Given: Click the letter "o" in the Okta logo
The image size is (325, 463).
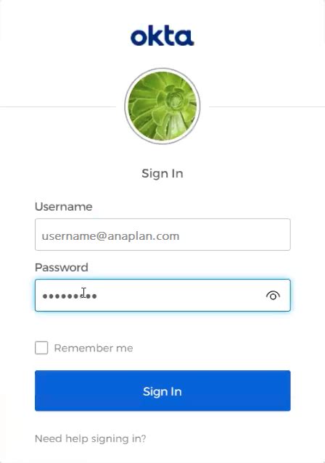Looking at the screenshot, I should (x=139, y=38).
